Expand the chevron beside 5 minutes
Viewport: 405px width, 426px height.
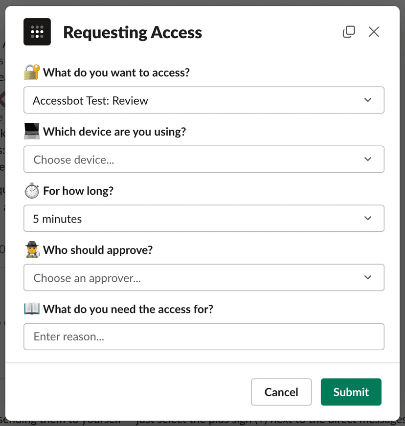tap(368, 219)
